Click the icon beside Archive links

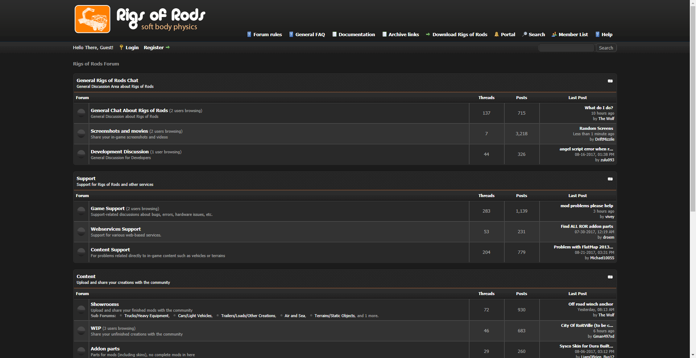point(384,34)
